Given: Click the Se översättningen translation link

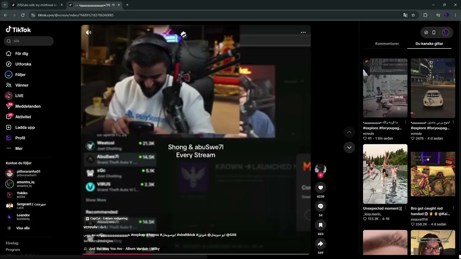Looking at the screenshot, I should click(x=98, y=241).
